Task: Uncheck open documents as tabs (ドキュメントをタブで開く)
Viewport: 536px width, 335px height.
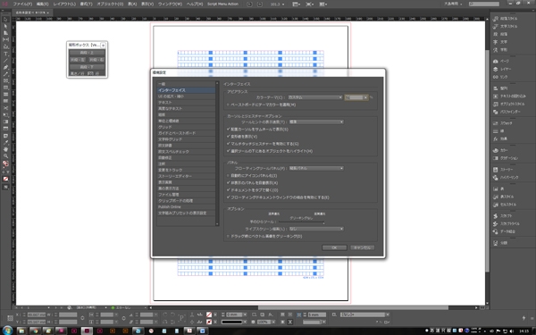Action: [x=229, y=190]
